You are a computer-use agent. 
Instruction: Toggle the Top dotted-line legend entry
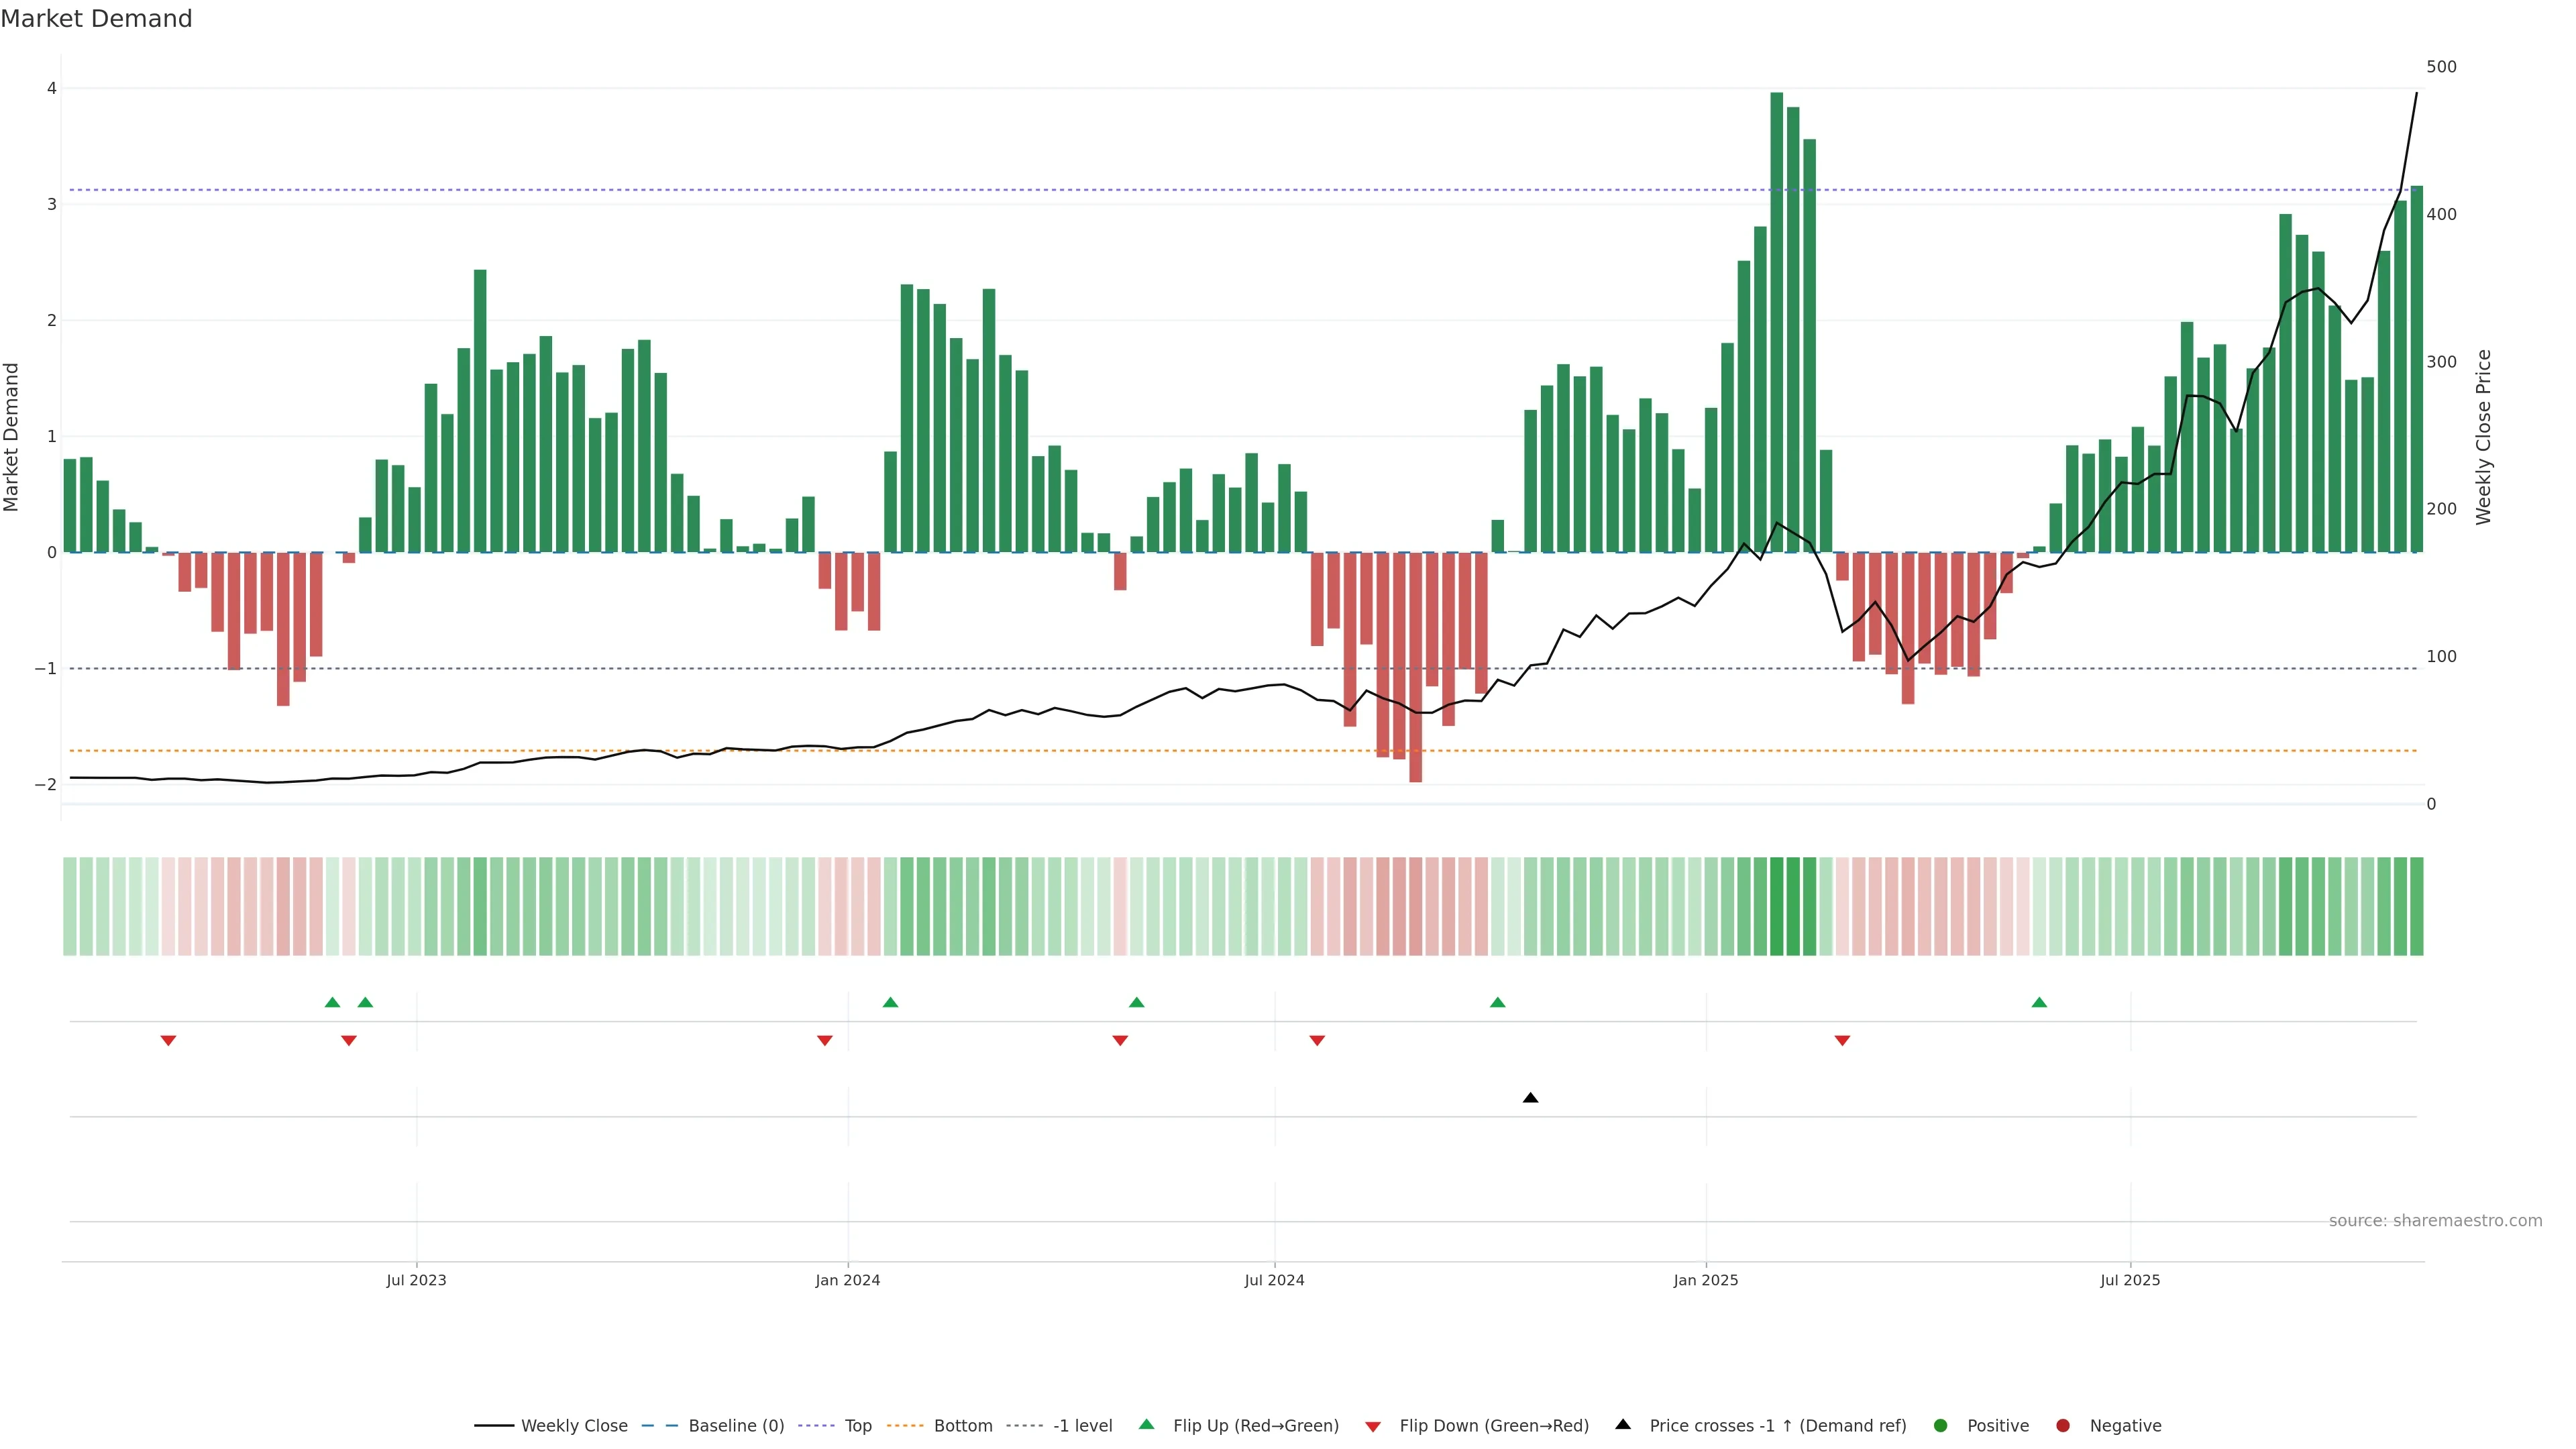[x=857, y=1425]
